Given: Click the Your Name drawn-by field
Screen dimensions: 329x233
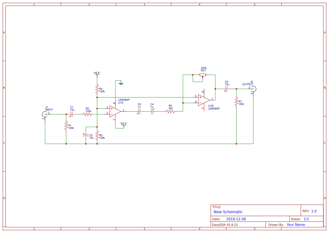Looking at the screenshot, I should coord(296,225).
